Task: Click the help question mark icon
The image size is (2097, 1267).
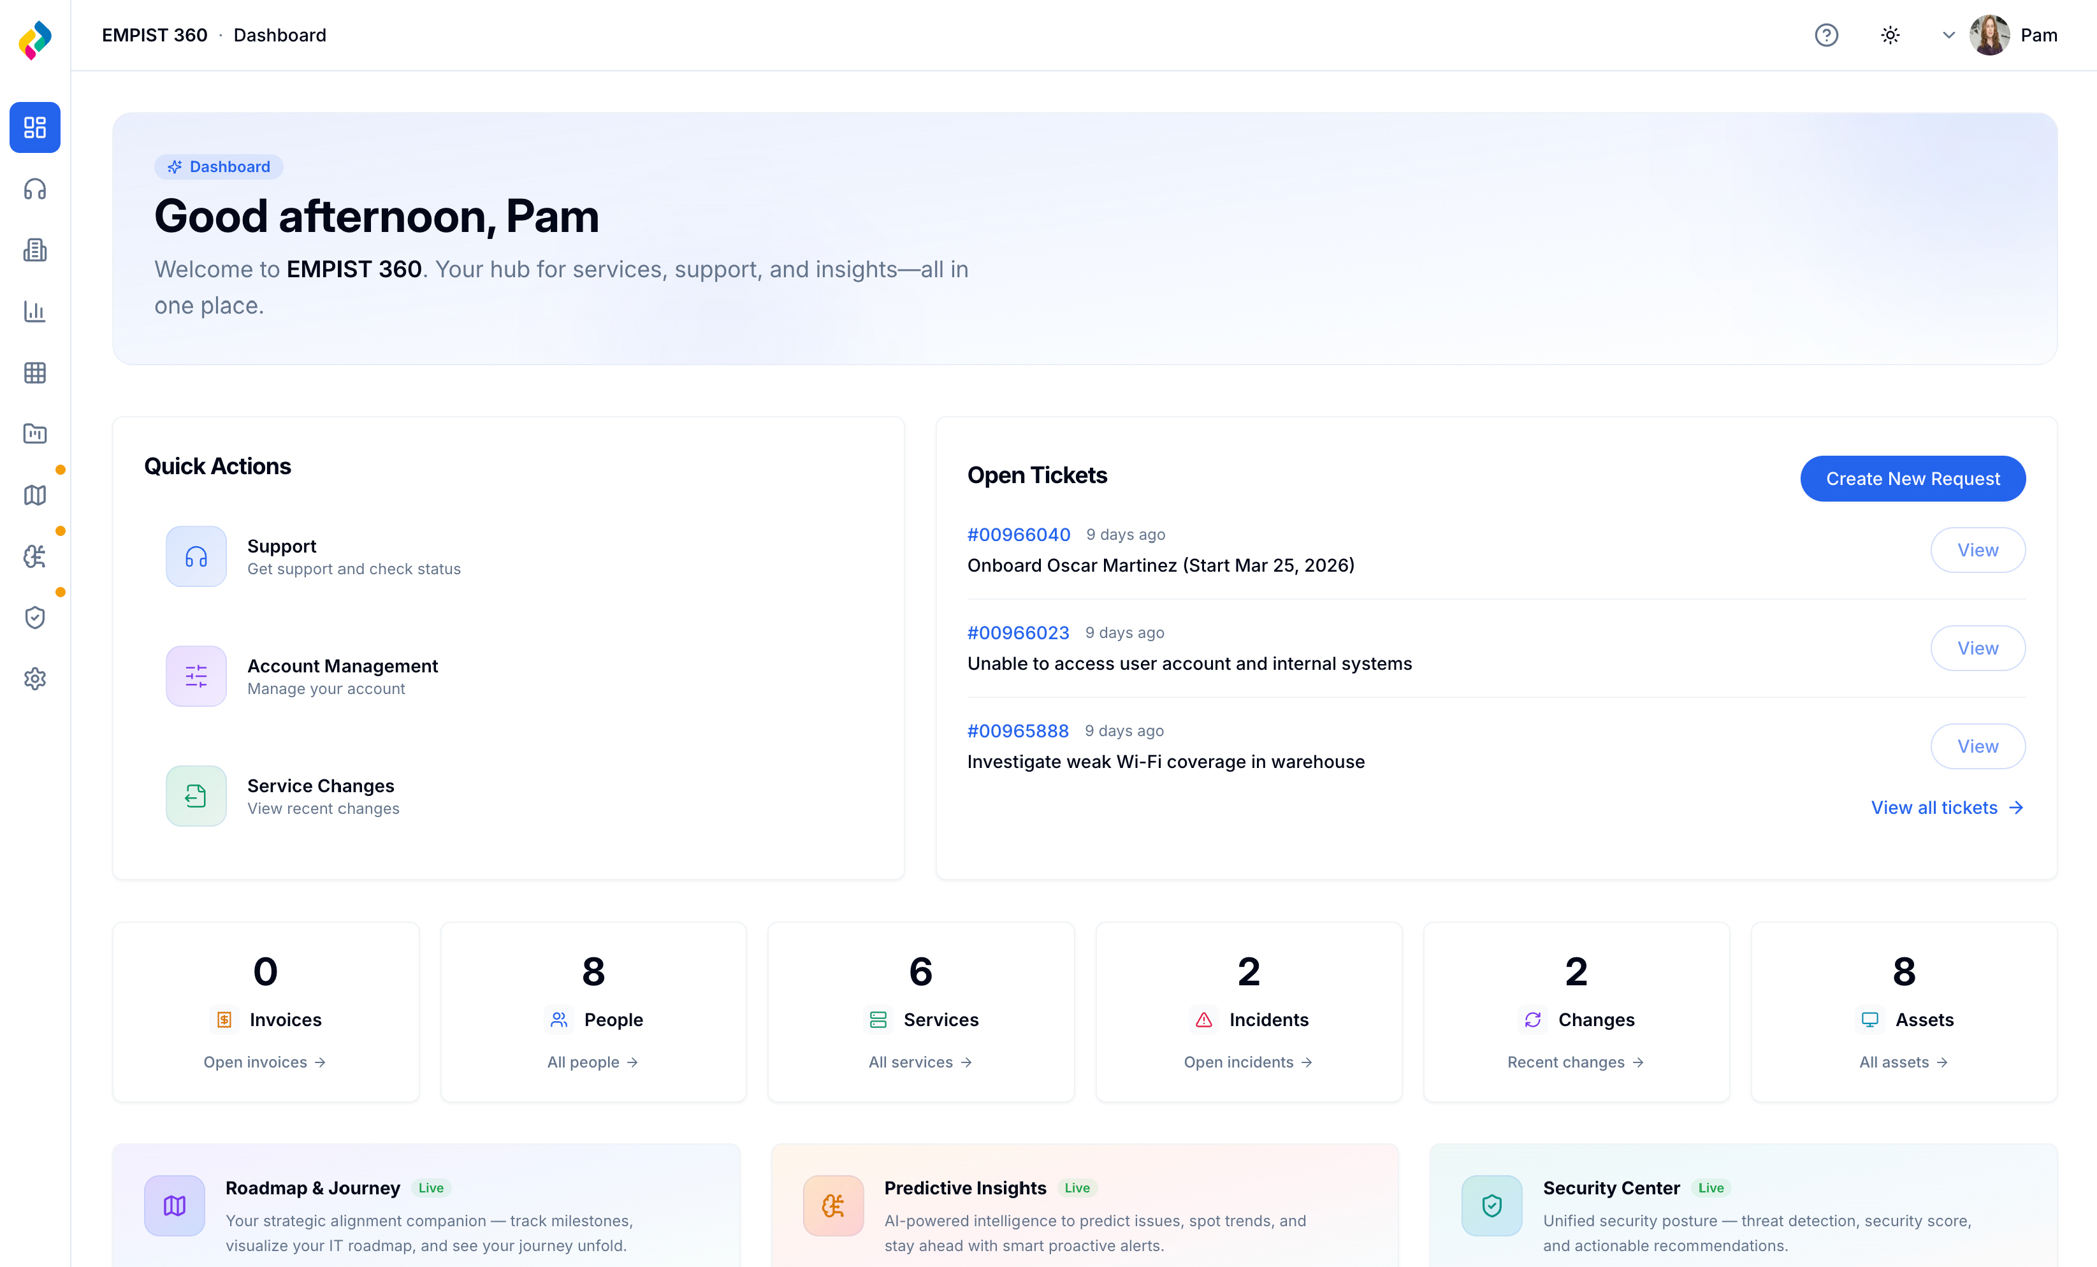Action: tap(1826, 35)
